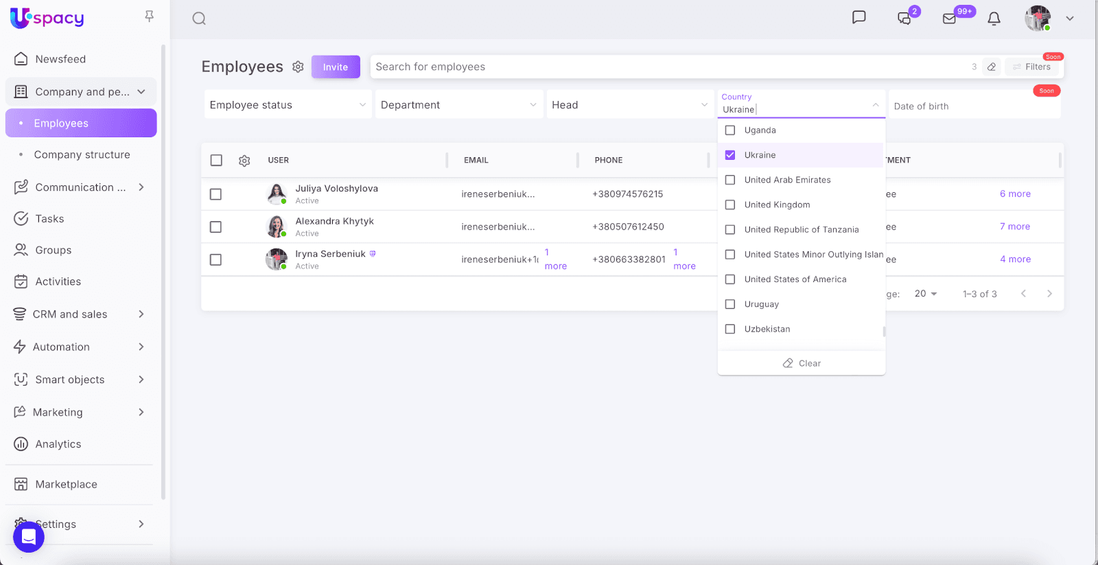The width and height of the screenshot is (1098, 565).
Task: Expand the Department filter dropdown
Action: (x=458, y=105)
